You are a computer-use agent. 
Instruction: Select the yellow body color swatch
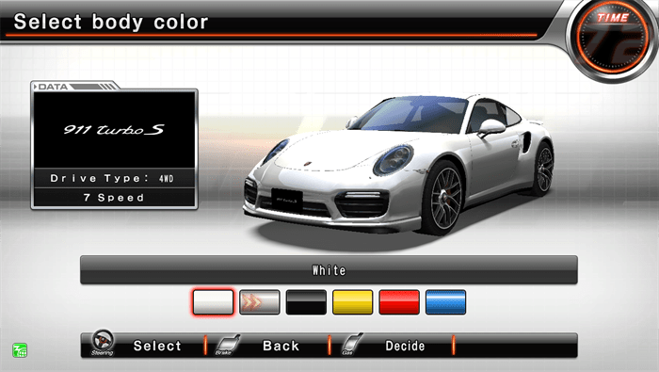(353, 301)
